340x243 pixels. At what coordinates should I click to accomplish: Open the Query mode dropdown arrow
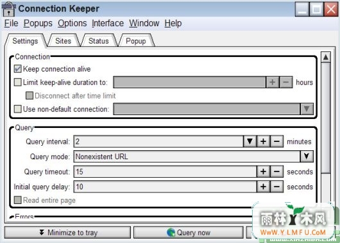pyautogui.click(x=307, y=156)
